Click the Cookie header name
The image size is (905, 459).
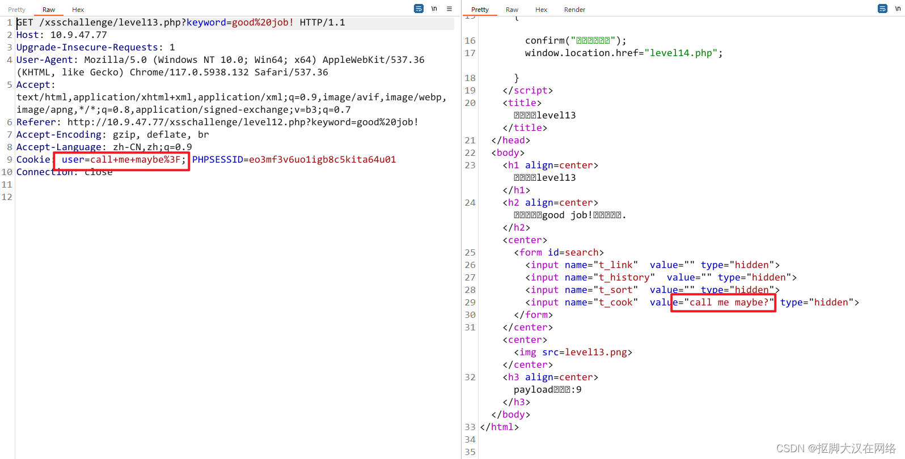pos(33,160)
